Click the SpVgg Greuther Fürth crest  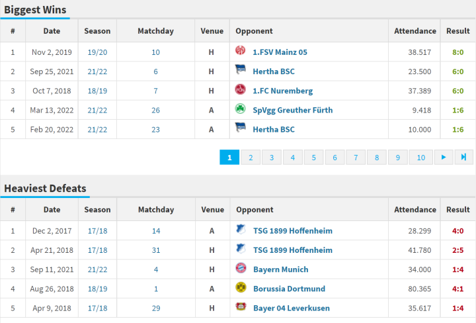(x=241, y=110)
